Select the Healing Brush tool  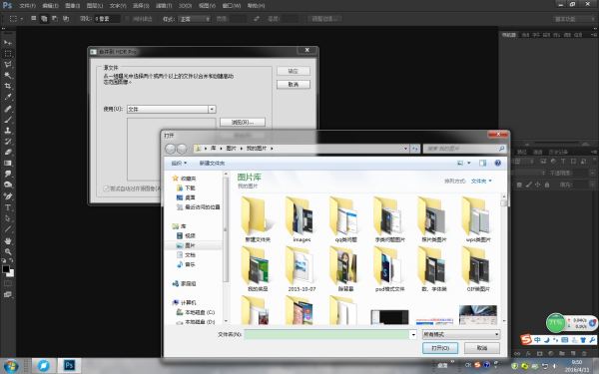click(8, 109)
